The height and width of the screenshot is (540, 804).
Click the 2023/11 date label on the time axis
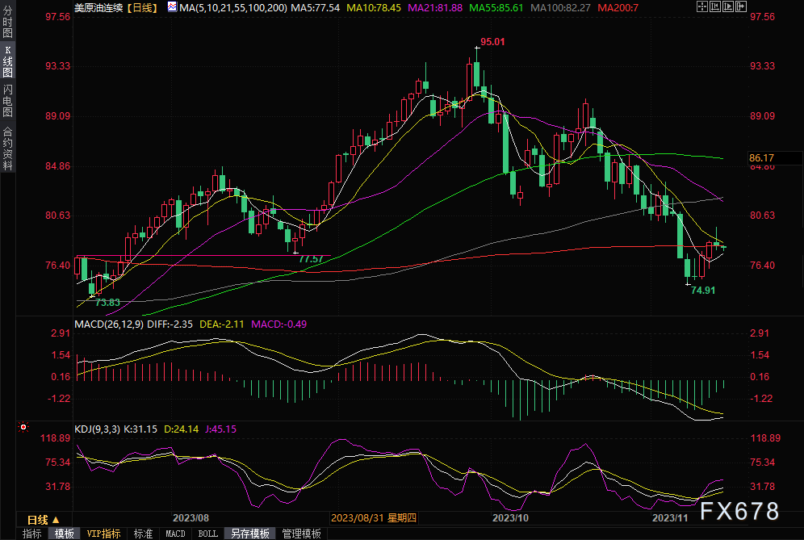point(670,518)
